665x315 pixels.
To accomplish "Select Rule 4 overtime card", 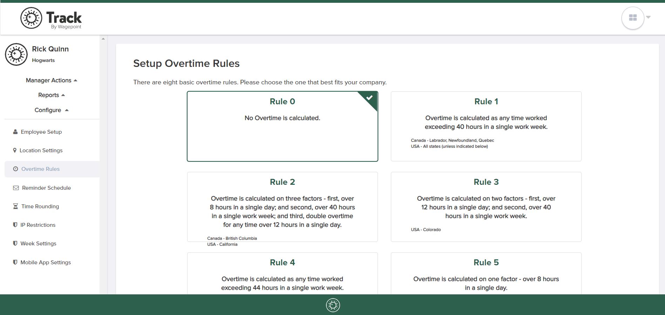I will pyautogui.click(x=283, y=273).
